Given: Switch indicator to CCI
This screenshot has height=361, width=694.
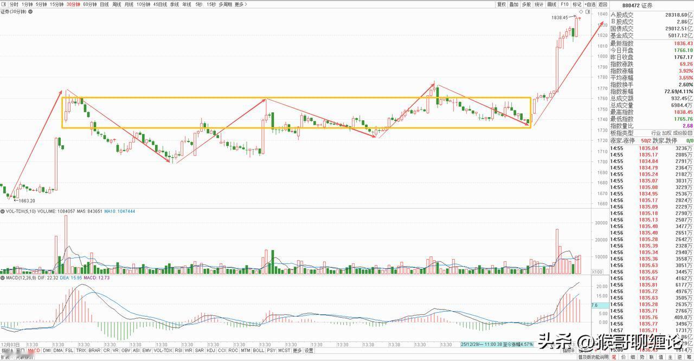Looking at the screenshot, I should point(222,350).
